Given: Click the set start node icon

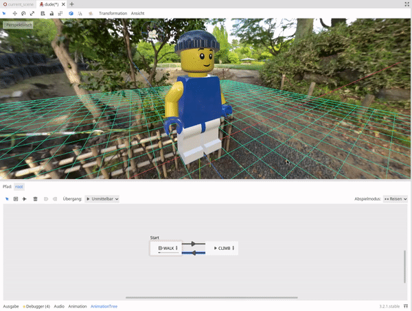Looking at the screenshot, I should [46, 199].
